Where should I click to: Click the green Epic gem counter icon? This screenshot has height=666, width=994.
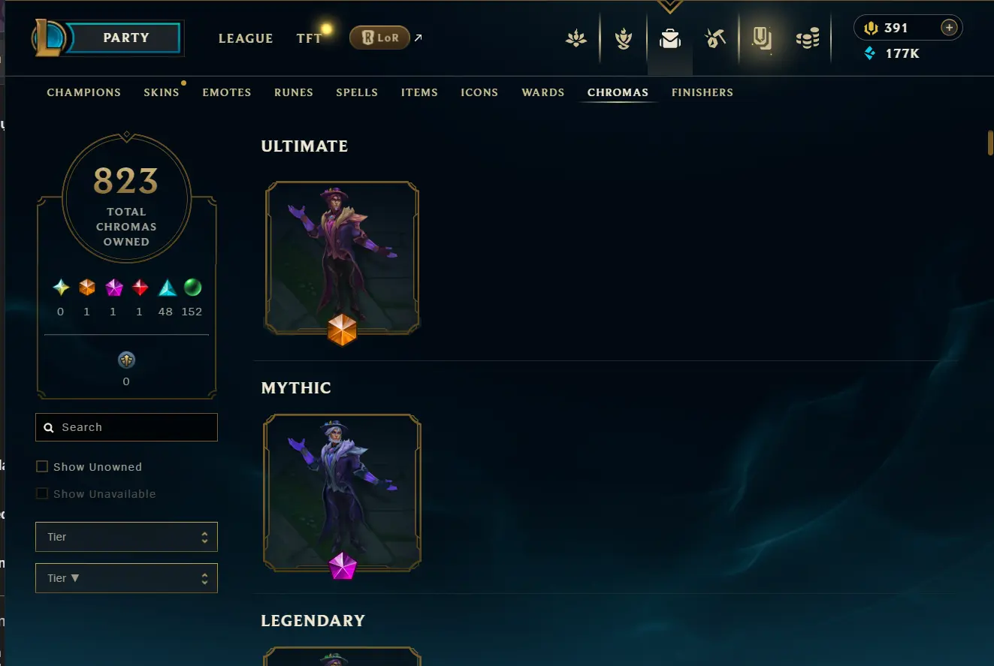tap(192, 288)
